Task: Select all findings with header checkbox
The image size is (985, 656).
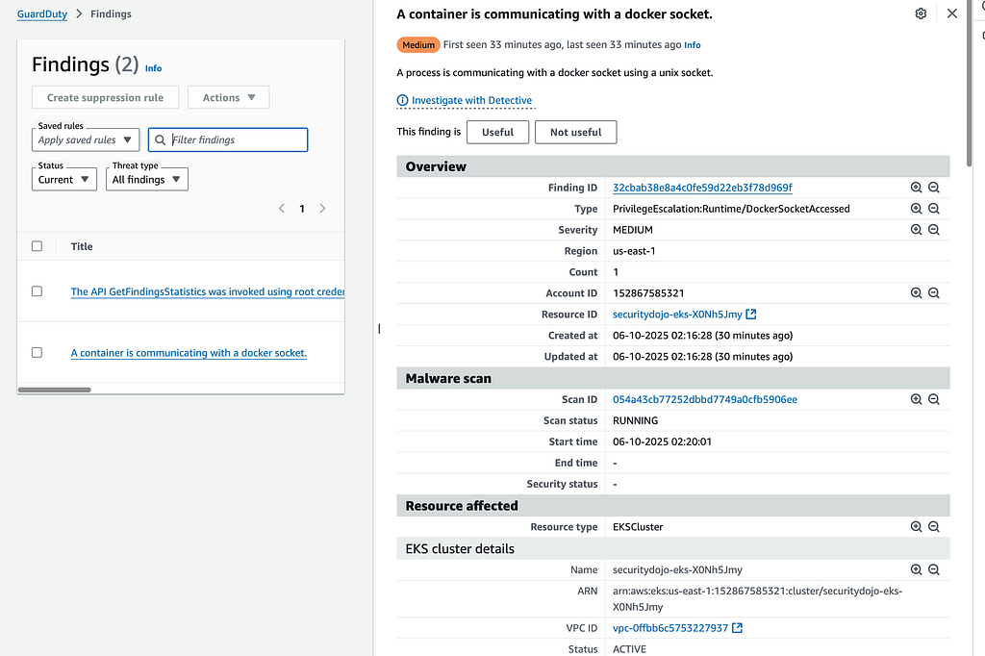Action: [x=38, y=246]
